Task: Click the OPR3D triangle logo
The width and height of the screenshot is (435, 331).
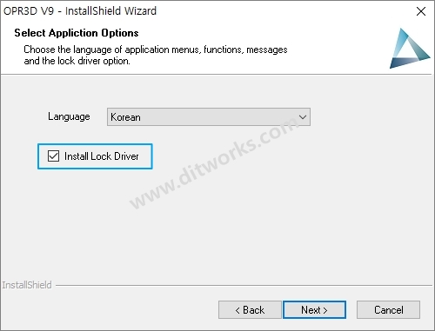Action: pyautogui.click(x=409, y=49)
